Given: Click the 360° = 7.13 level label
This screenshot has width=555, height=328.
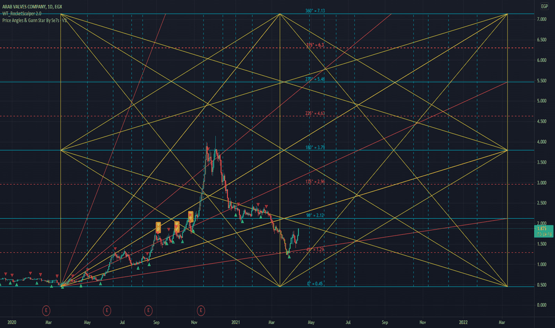Looking at the screenshot, I should 315,11.
